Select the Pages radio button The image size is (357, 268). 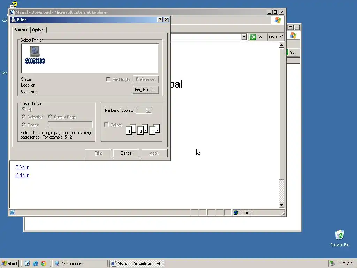tap(23, 125)
